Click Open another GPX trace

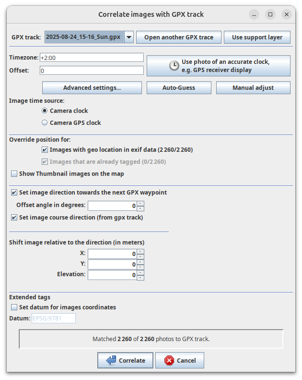tap(178, 37)
